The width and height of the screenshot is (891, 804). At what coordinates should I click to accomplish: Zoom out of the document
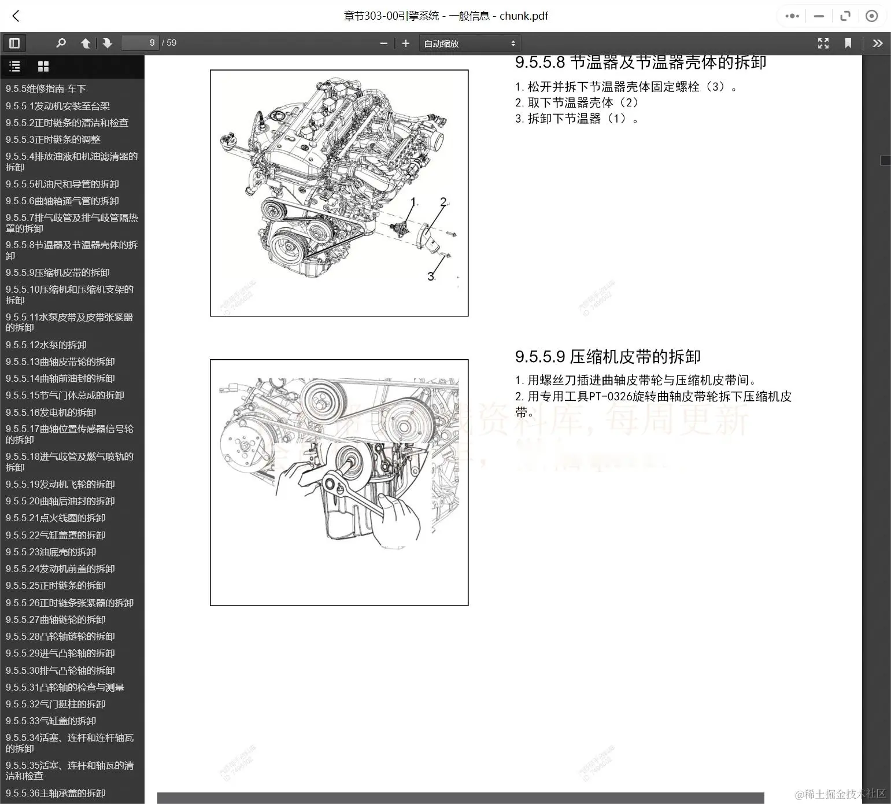click(x=383, y=43)
